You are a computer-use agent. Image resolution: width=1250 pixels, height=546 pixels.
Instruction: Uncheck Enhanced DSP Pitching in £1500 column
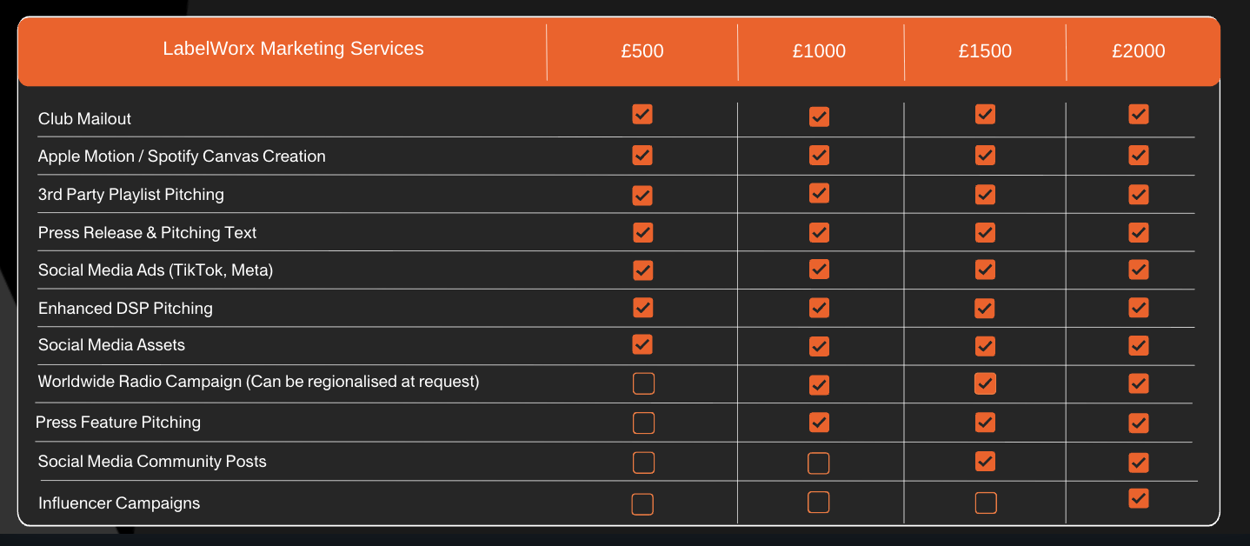coord(985,308)
